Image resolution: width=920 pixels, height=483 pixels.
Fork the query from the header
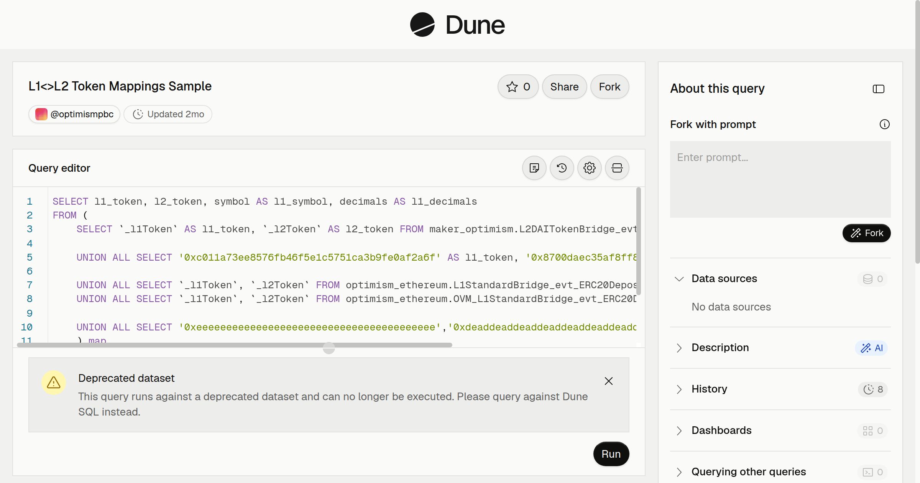click(609, 87)
